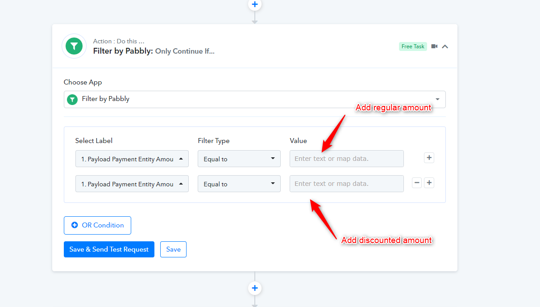Click the Save button
The image size is (540, 307).
tap(173, 249)
